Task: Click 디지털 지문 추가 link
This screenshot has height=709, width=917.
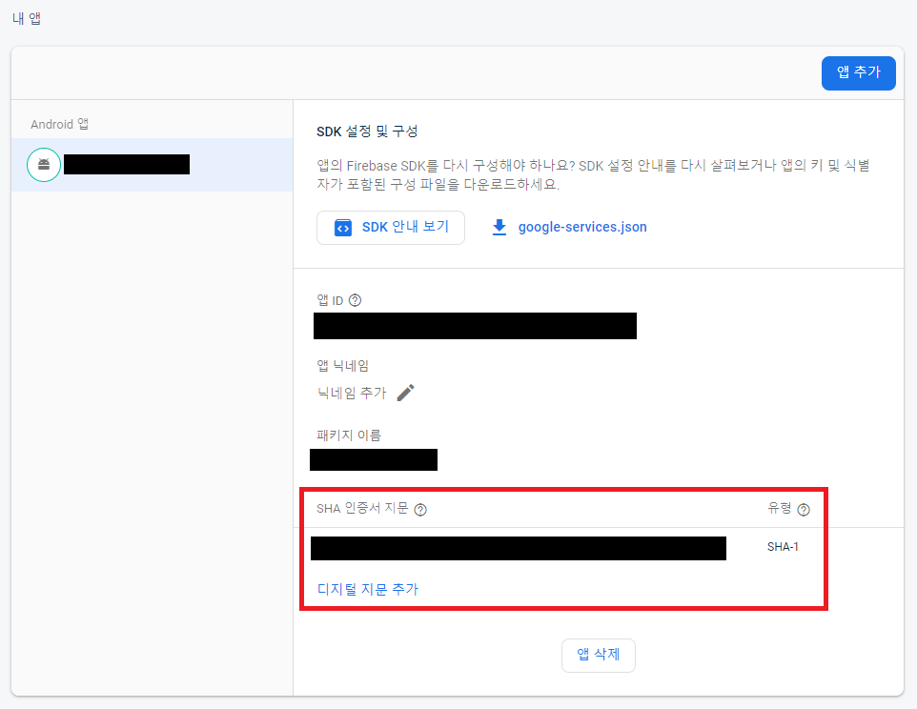Action: tap(368, 589)
